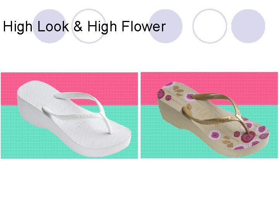Click the word Look in the title
The width and height of the screenshot is (279, 209).
(x=53, y=26)
